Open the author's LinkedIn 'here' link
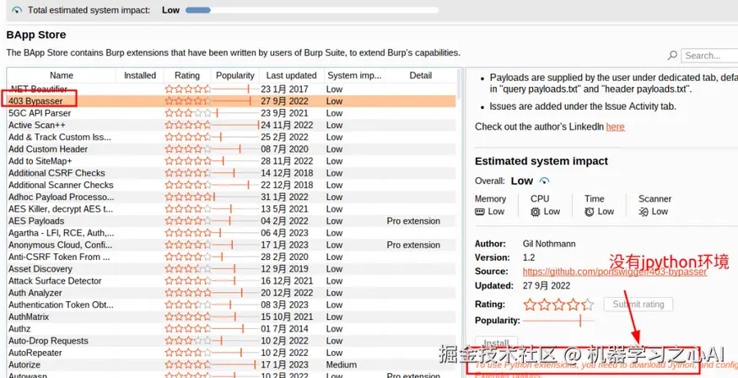The width and height of the screenshot is (738, 378). coord(615,127)
